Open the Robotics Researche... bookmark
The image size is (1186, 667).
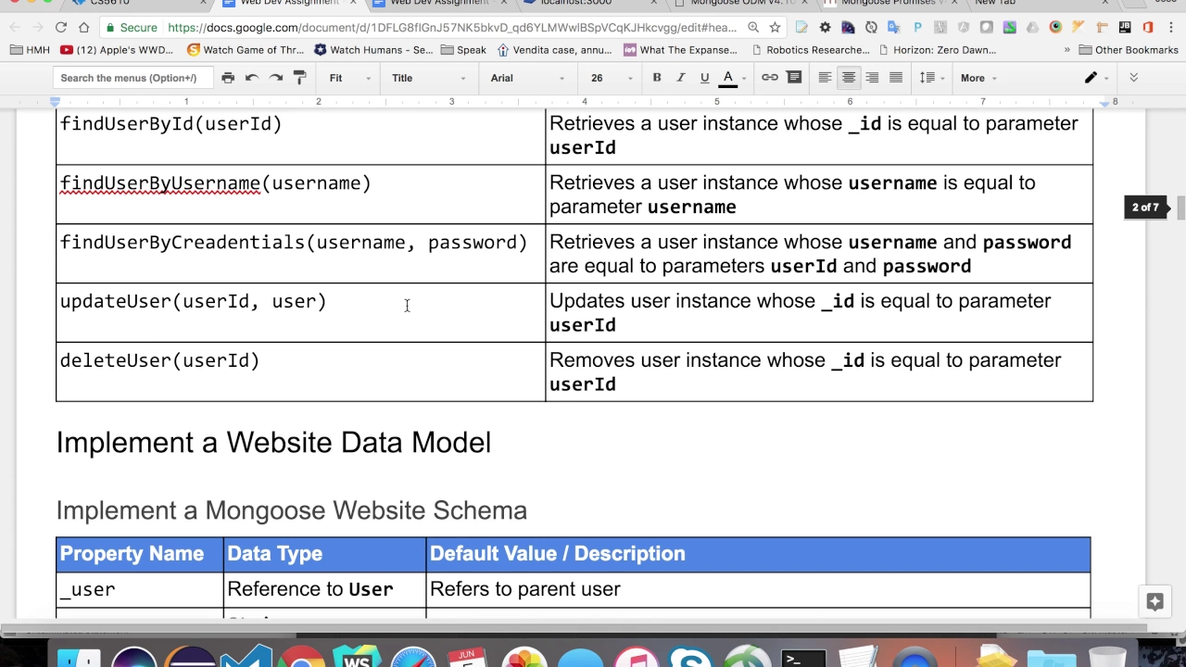(811, 50)
